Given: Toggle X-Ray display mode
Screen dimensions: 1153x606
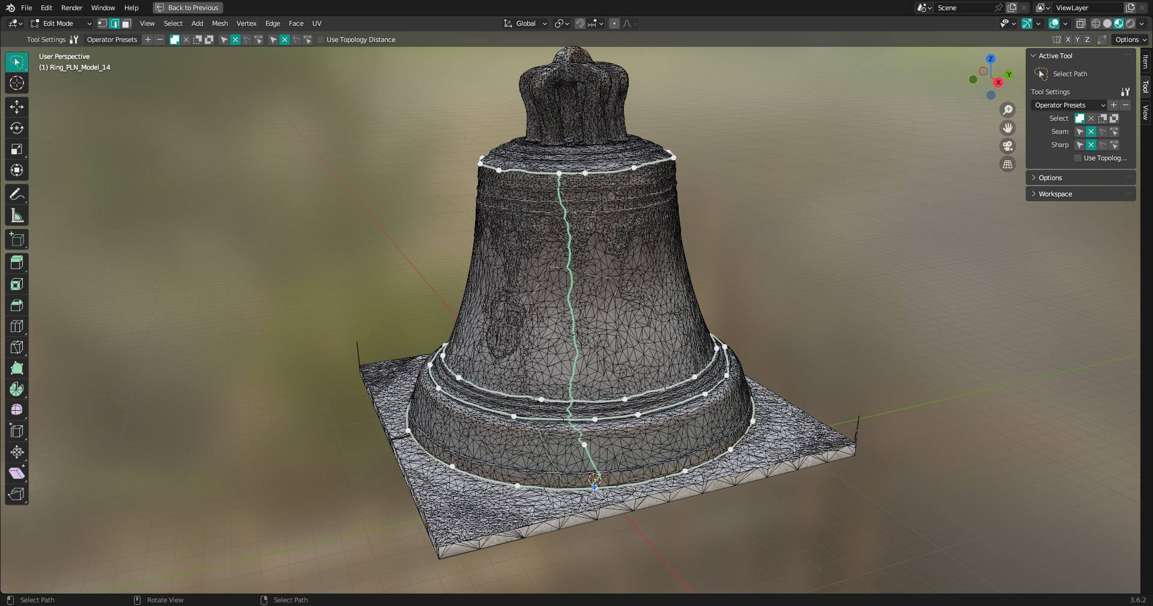Looking at the screenshot, I should pos(1081,23).
